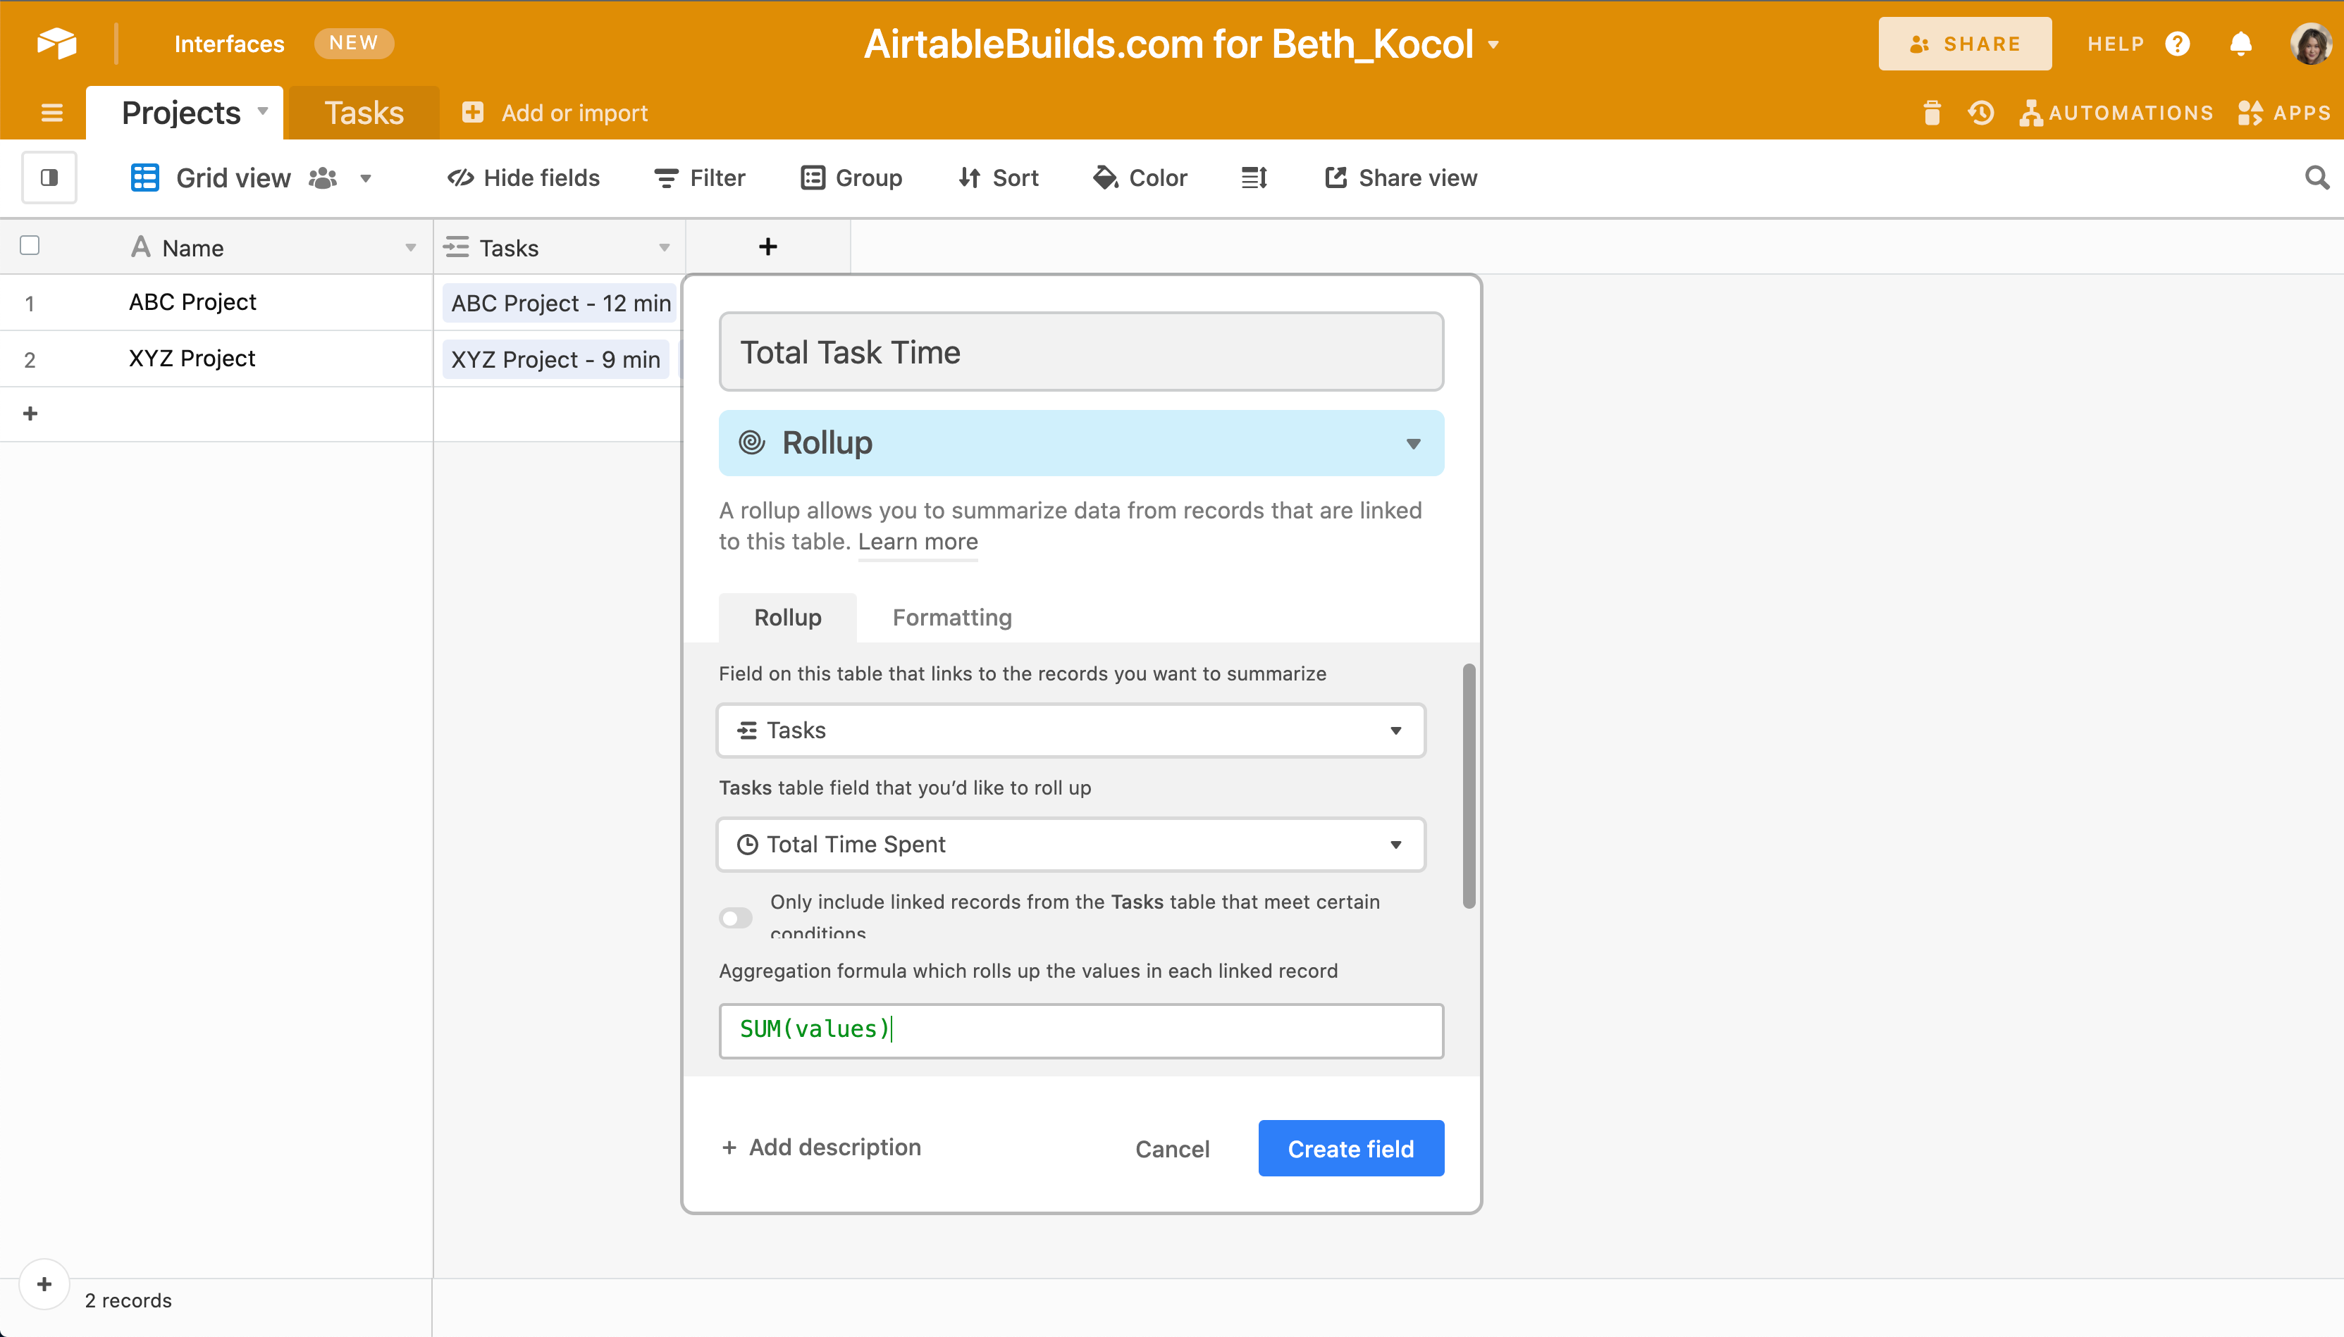2344x1337 pixels.
Task: Check the select all rows checkbox
Action: coord(30,245)
